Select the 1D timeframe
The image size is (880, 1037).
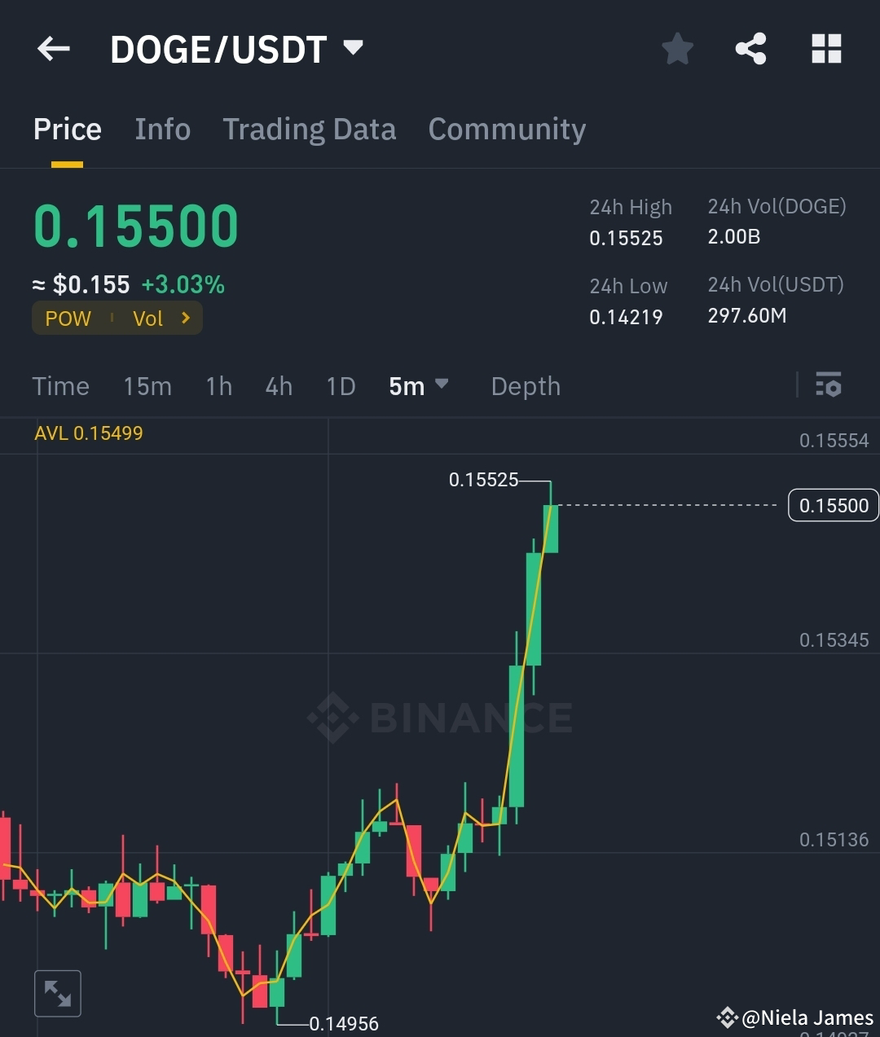point(341,386)
